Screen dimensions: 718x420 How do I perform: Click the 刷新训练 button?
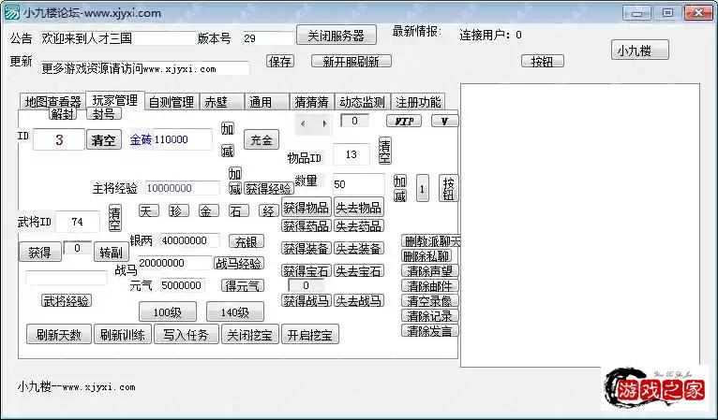(123, 335)
